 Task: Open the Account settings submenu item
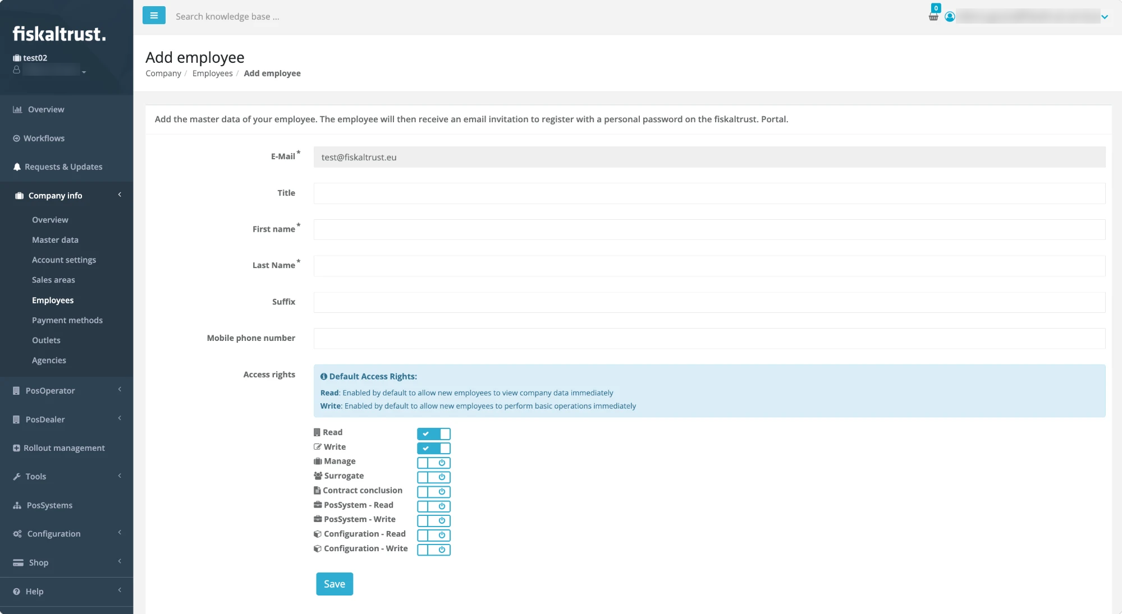pyautogui.click(x=64, y=260)
